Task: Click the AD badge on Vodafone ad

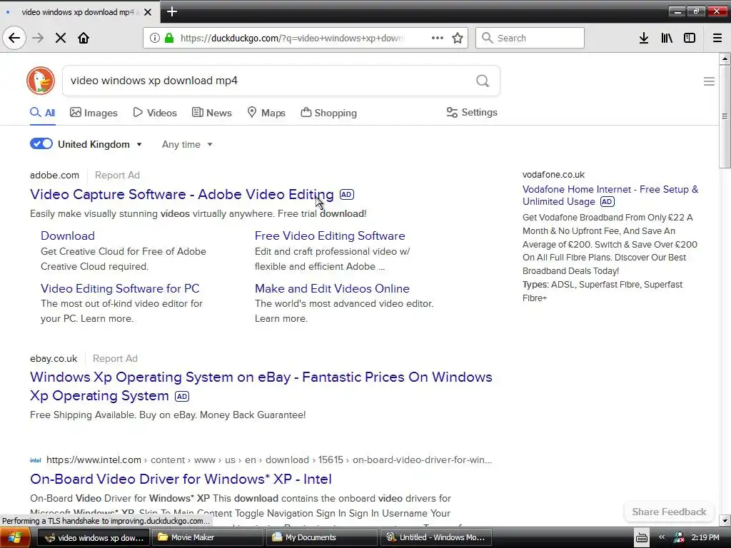Action: (607, 202)
